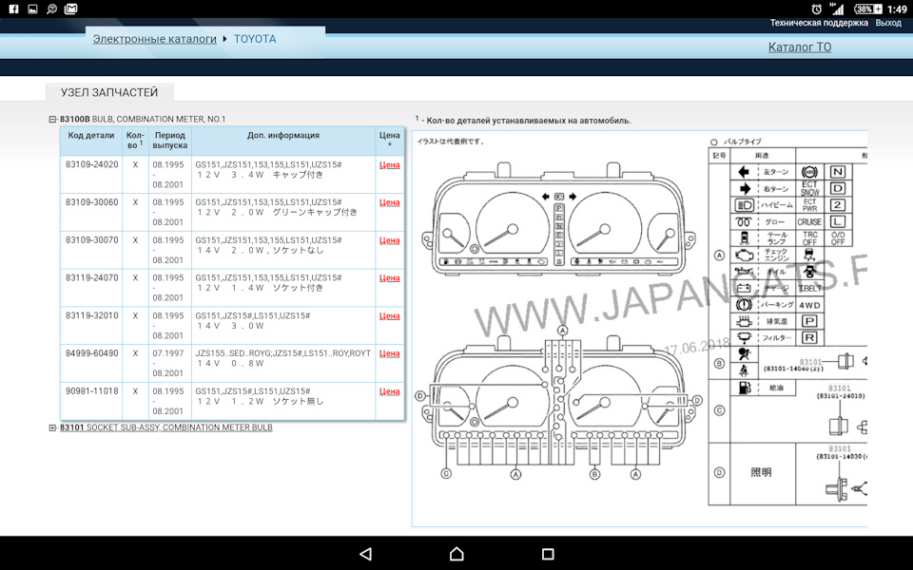Expand the 83101 socket sub-assy node
Image resolution: width=913 pixels, height=570 pixels.
coord(52,427)
